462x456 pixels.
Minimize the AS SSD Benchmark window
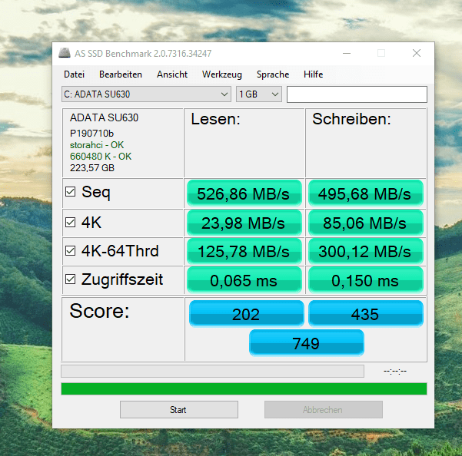(x=347, y=53)
